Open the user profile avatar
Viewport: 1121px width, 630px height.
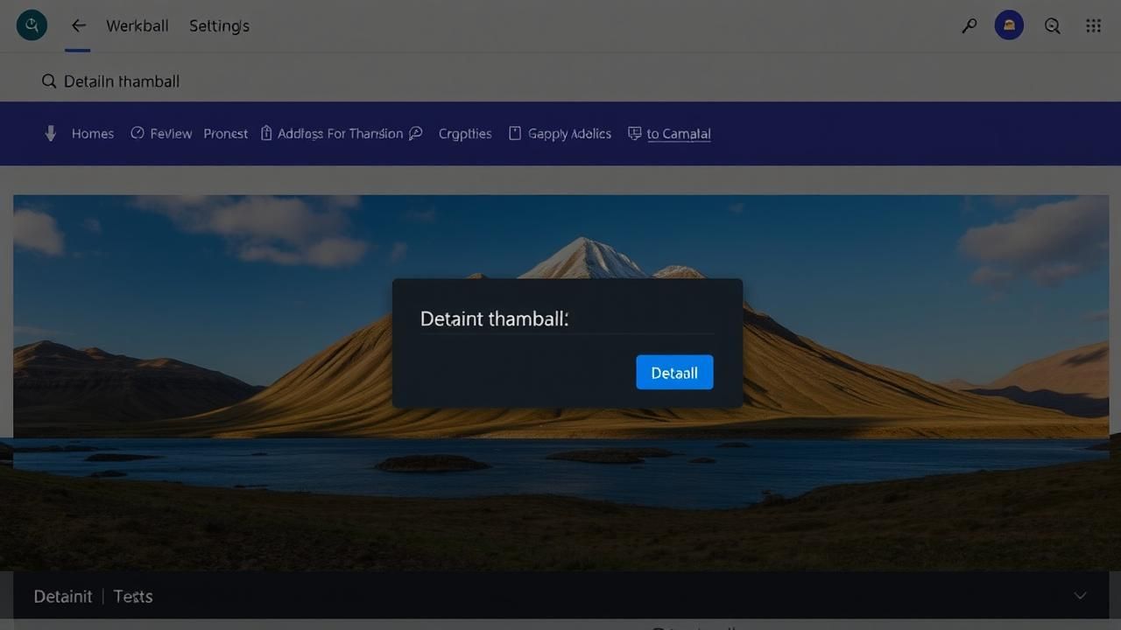click(1009, 25)
